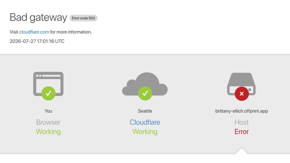This screenshot has width=290, height=163.
Task: Click the Bad gateway heading
Action: (x=38, y=18)
